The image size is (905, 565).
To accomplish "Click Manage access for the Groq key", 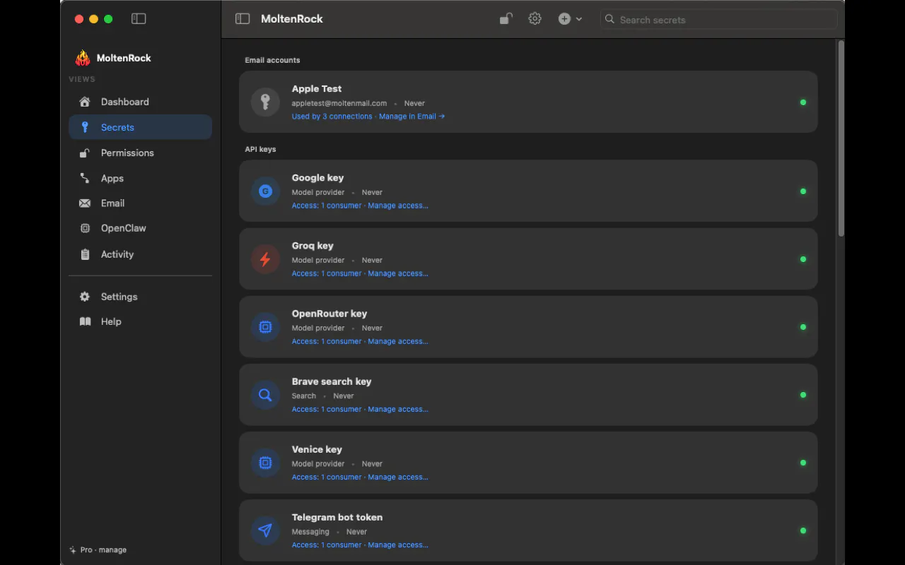I will tap(398, 273).
